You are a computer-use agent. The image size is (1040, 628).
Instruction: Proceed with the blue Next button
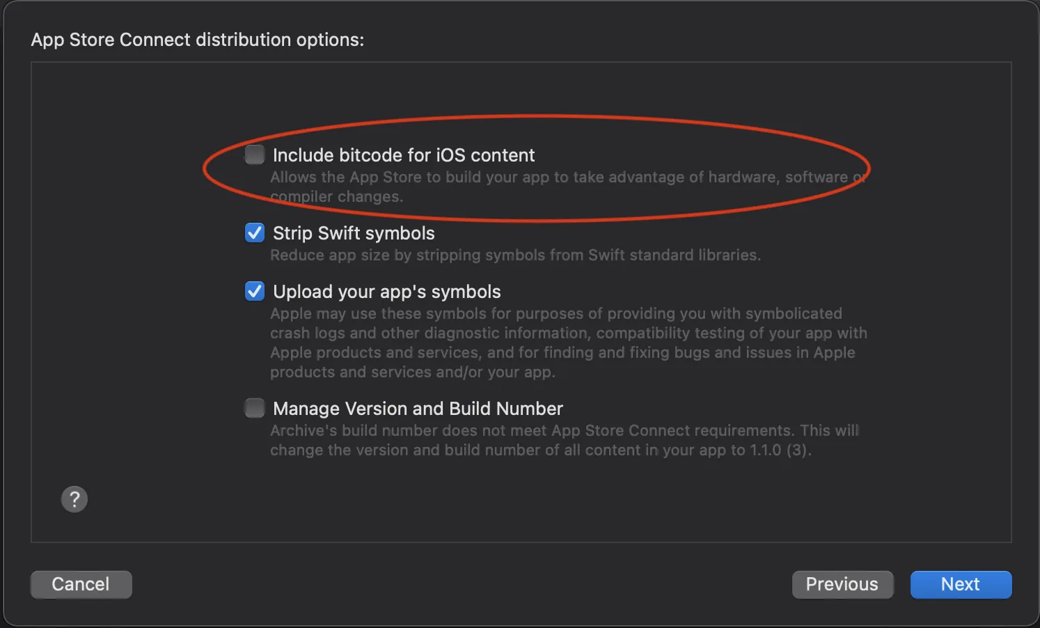coord(961,584)
